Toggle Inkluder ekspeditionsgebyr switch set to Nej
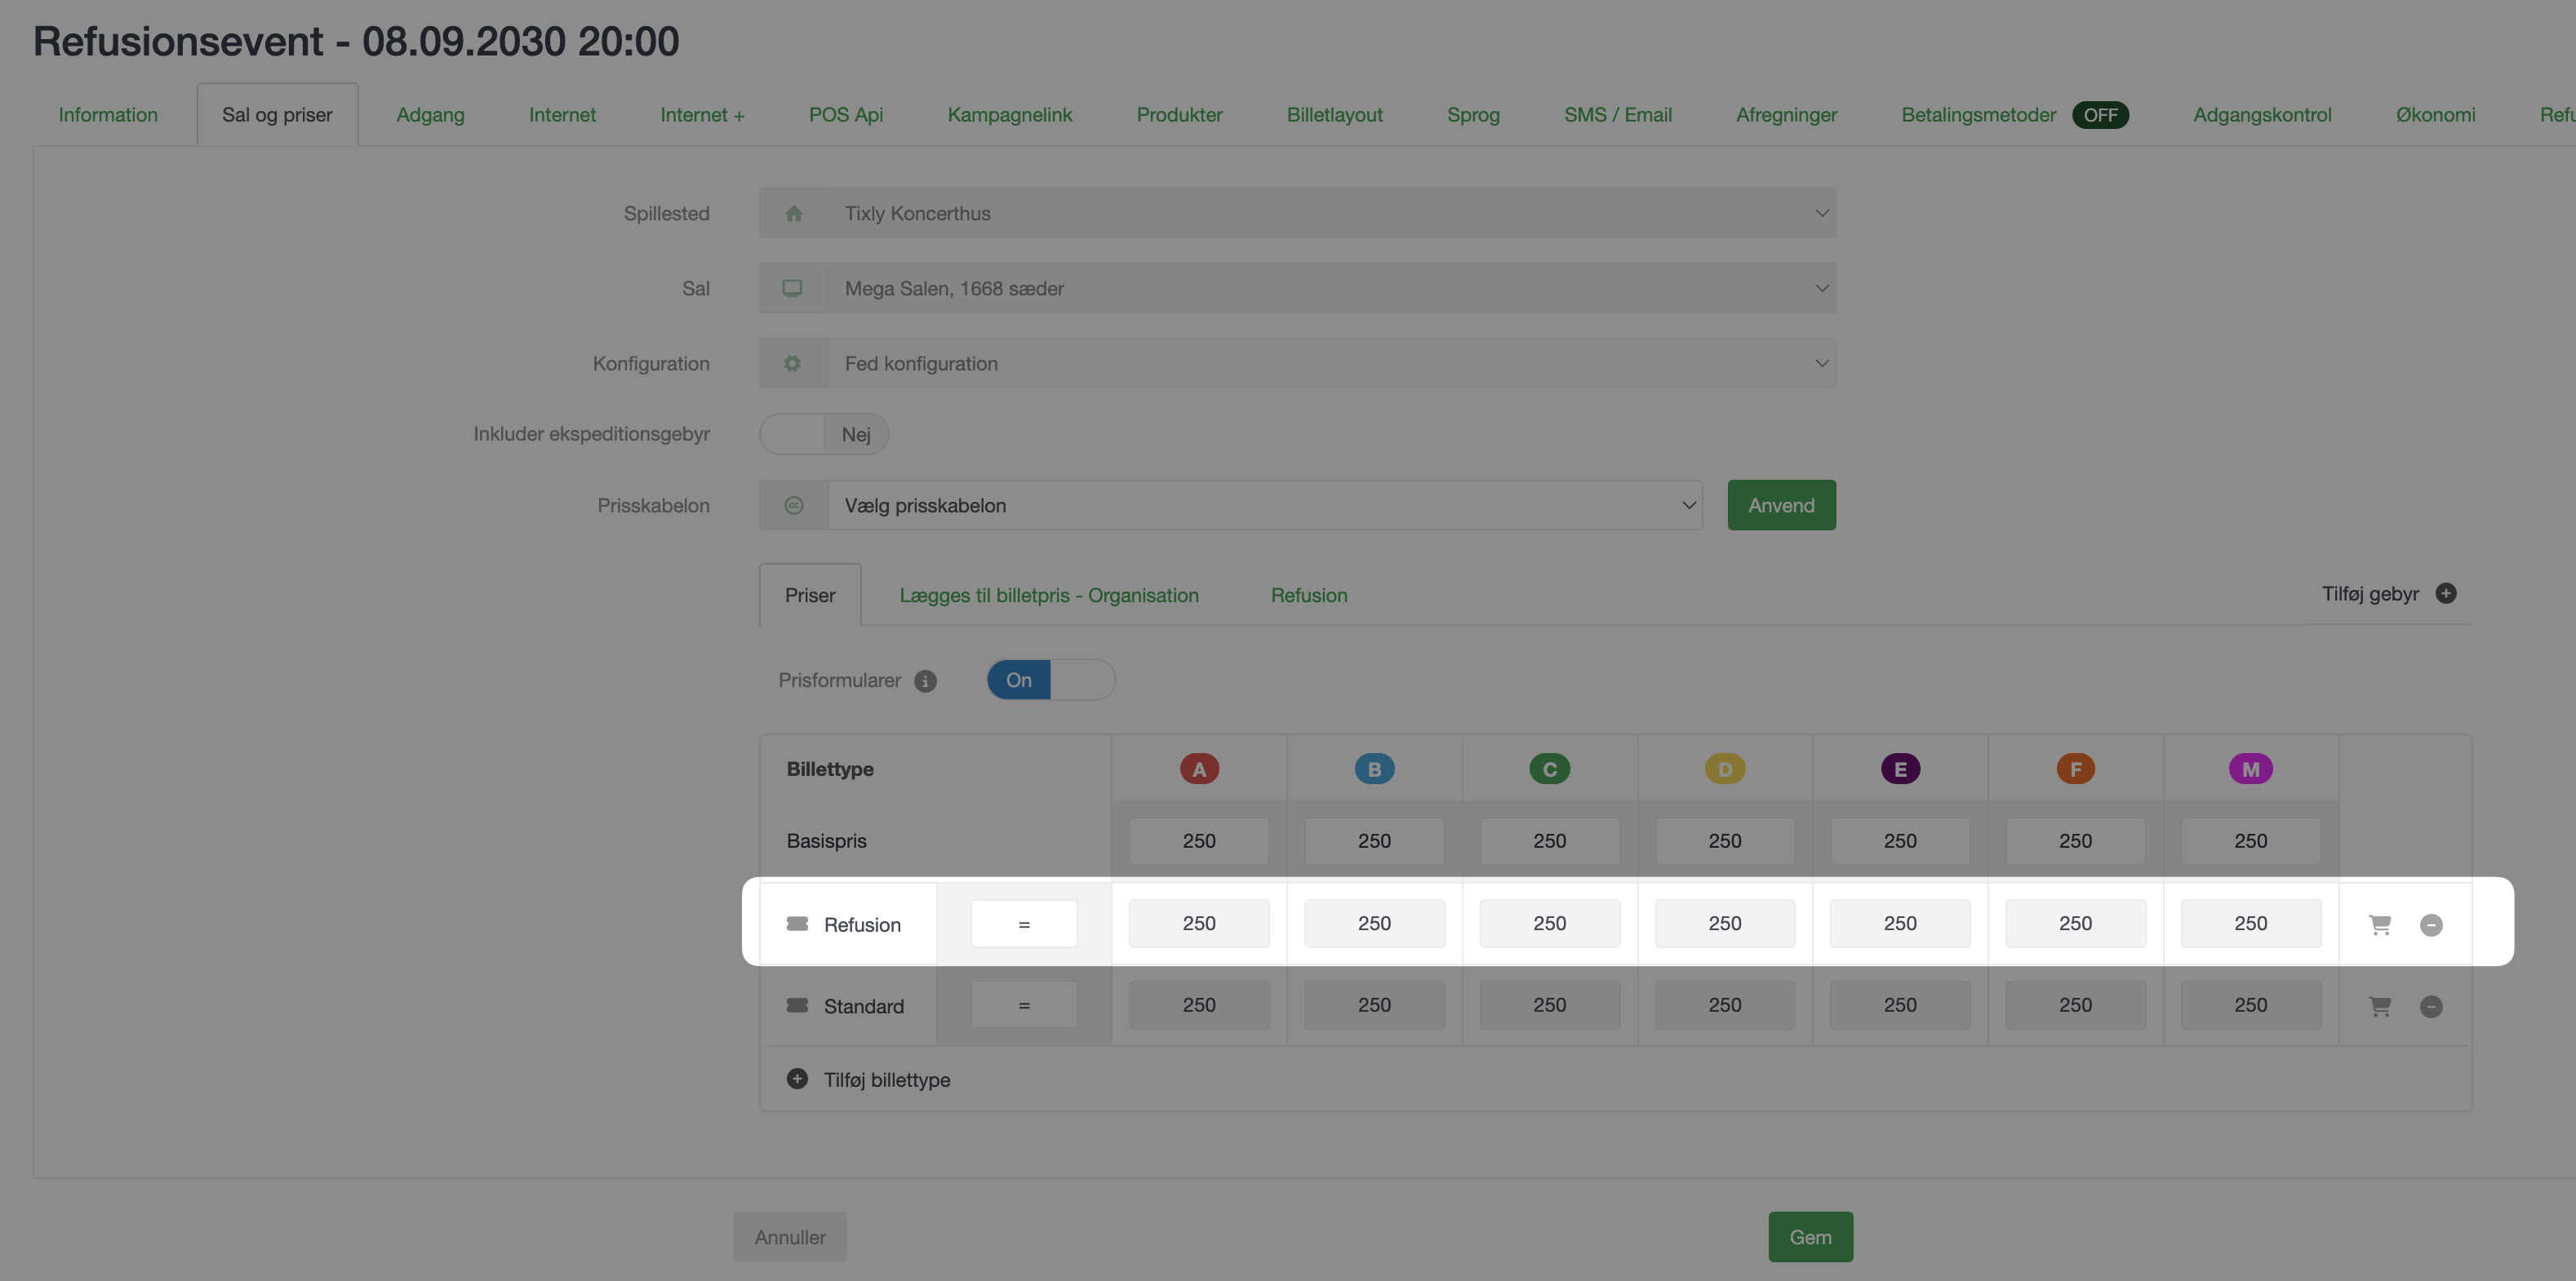The height and width of the screenshot is (1281, 2576). point(824,434)
